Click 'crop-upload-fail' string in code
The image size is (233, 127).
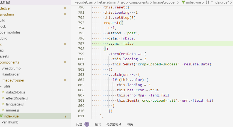coord(159,101)
